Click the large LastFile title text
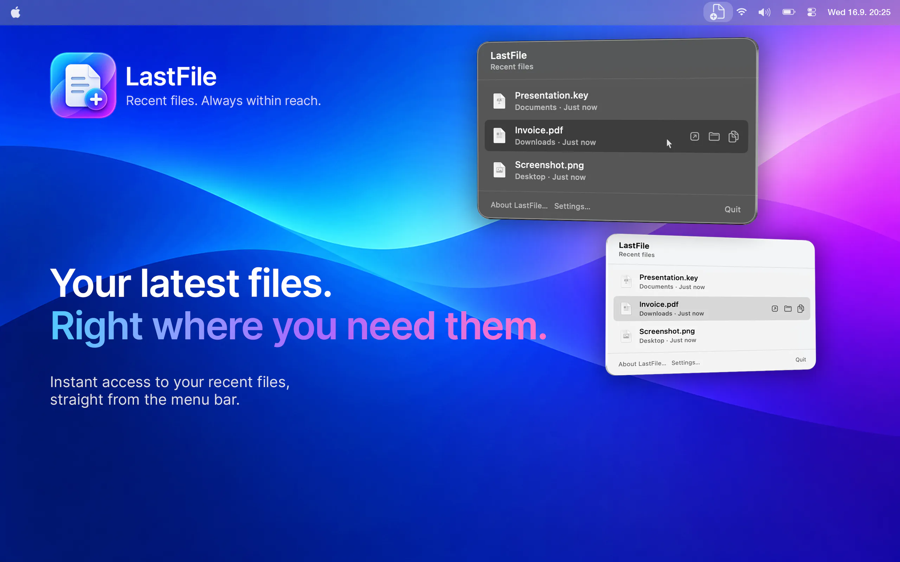900x562 pixels. point(171,77)
